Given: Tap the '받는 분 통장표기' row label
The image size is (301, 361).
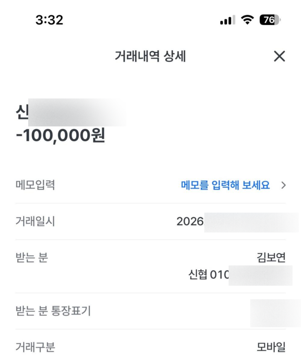Looking at the screenshot, I should click(x=53, y=311).
